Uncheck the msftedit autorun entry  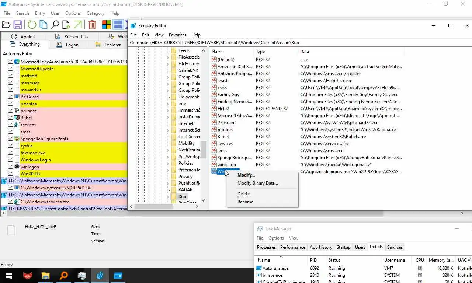(11, 76)
